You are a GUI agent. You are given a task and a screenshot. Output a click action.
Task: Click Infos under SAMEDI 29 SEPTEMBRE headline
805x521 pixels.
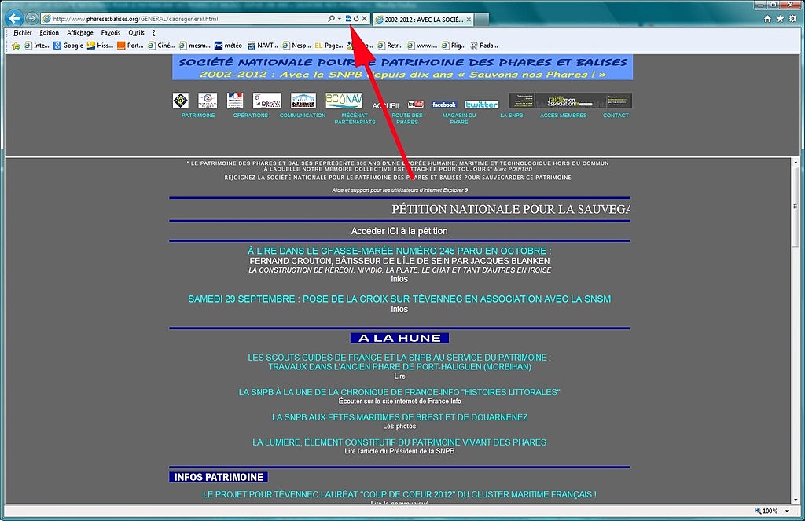[x=399, y=309]
